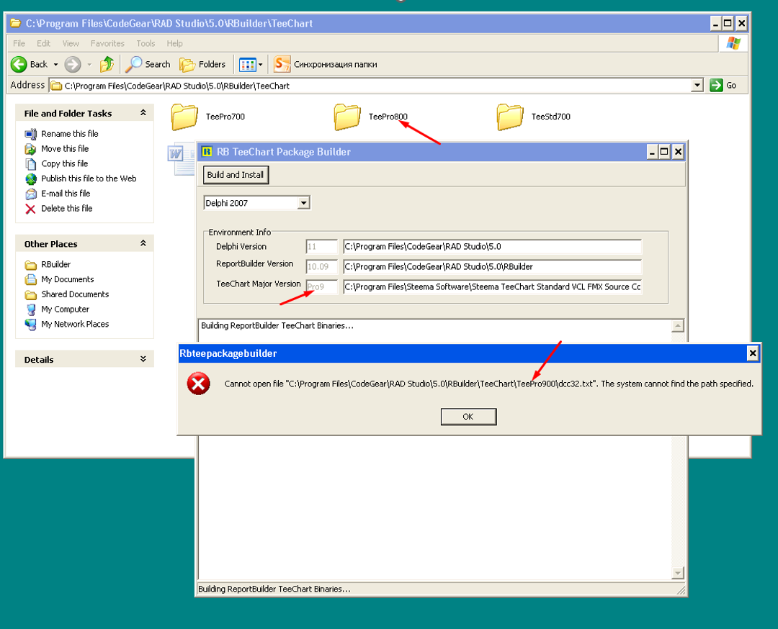Open the File menu in Explorer
The height and width of the screenshot is (629, 778).
tap(19, 43)
